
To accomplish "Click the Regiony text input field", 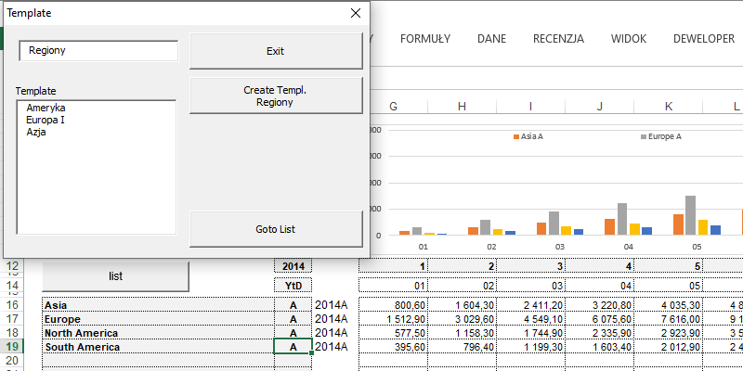I will click(x=98, y=51).
